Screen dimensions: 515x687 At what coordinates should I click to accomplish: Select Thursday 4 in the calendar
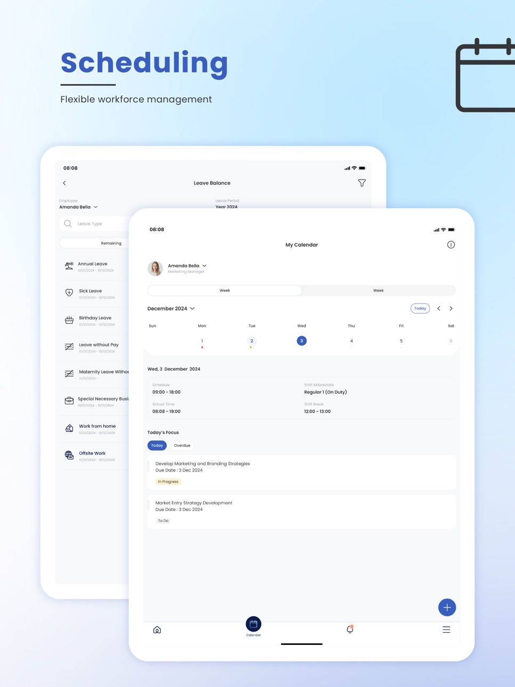click(351, 341)
